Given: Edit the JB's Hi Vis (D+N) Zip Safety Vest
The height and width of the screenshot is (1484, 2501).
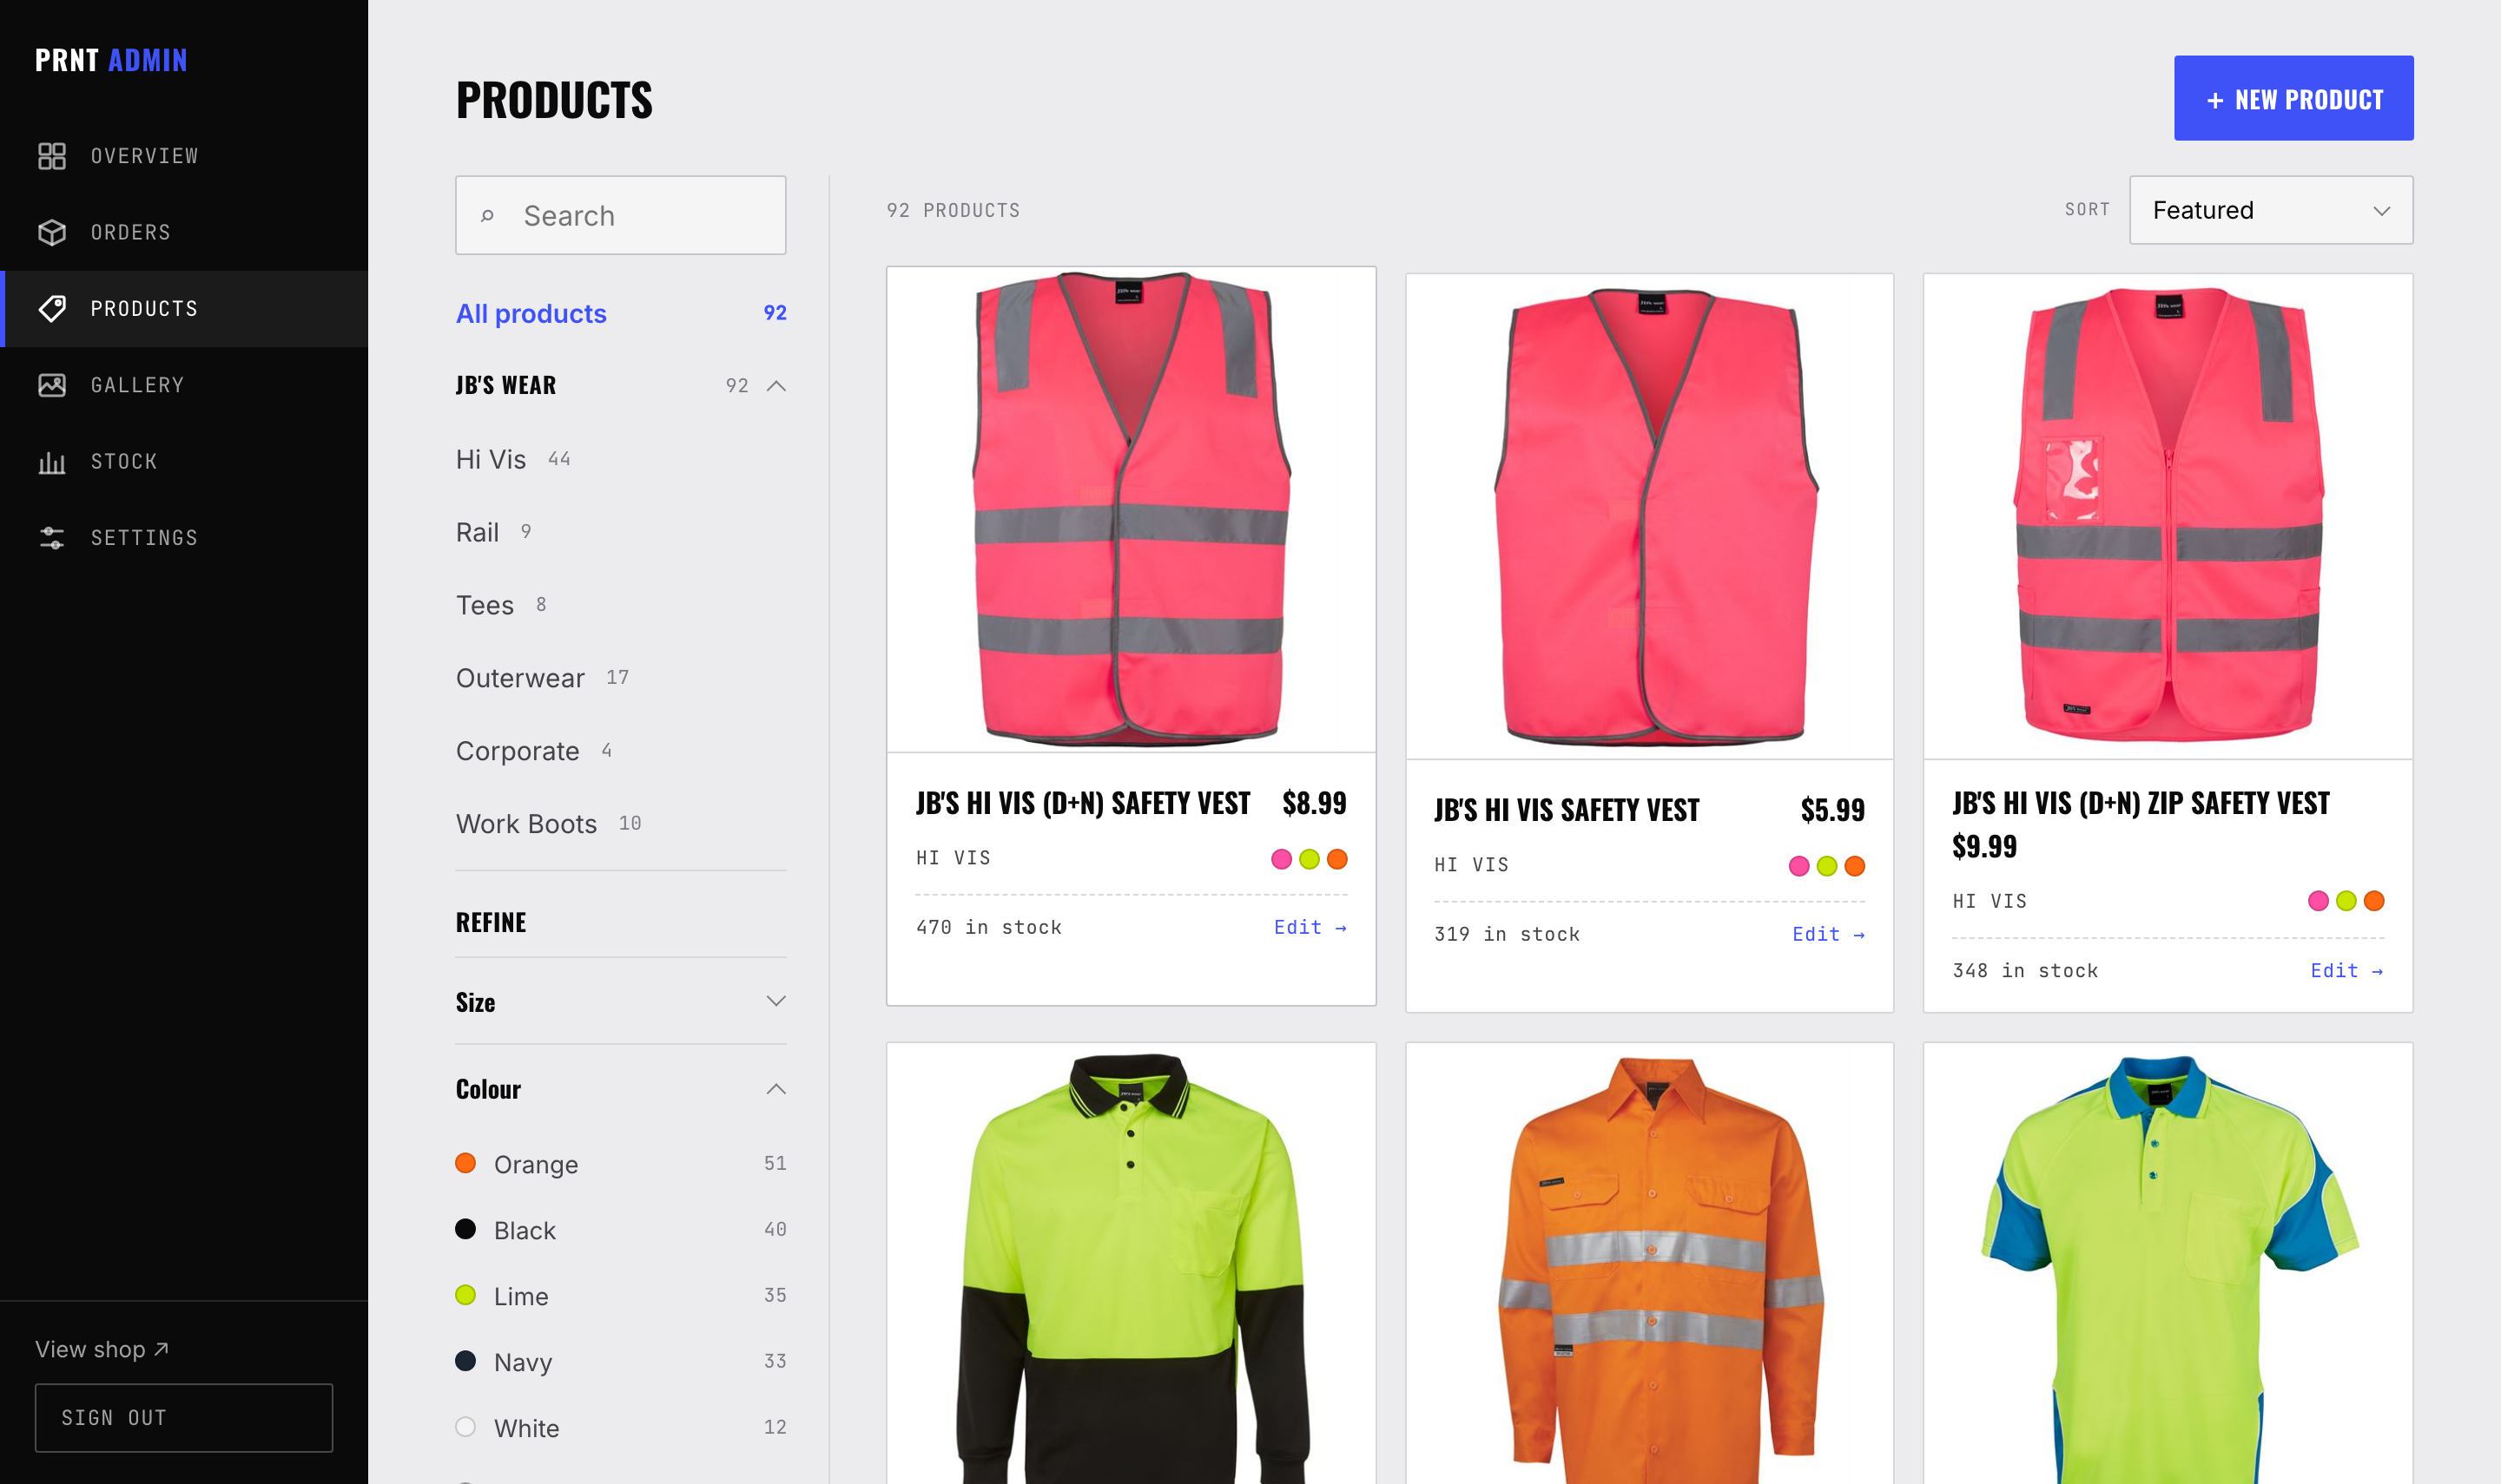Looking at the screenshot, I should coord(2347,971).
